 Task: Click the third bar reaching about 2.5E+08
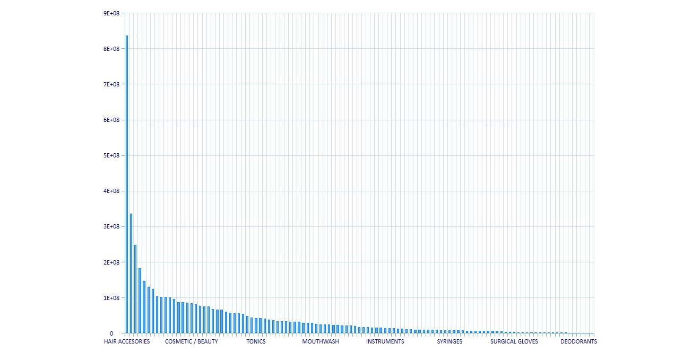click(135, 289)
